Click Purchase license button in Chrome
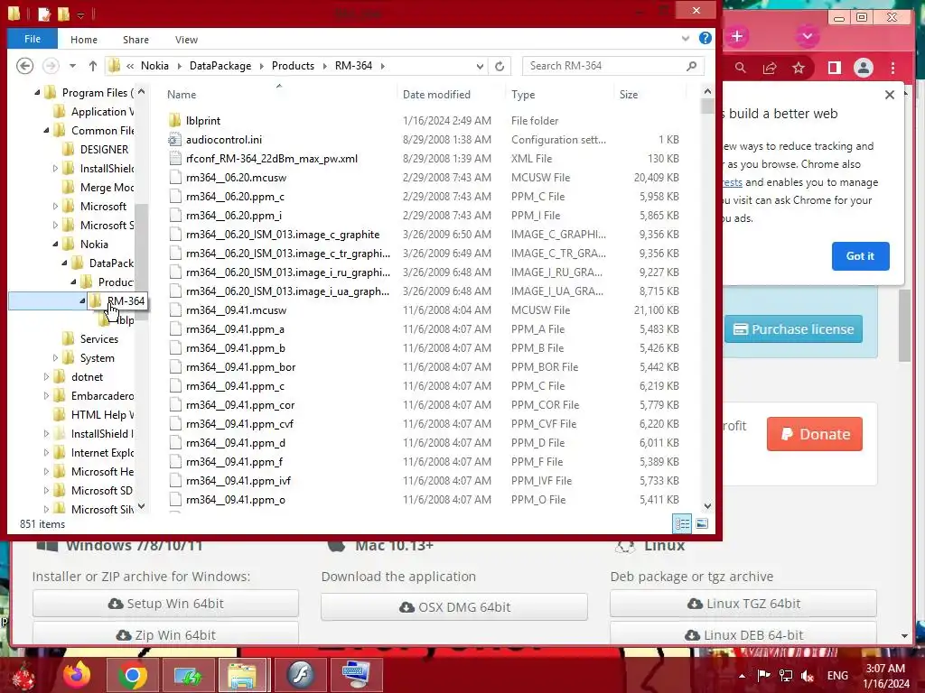This screenshot has width=925, height=693. (793, 328)
